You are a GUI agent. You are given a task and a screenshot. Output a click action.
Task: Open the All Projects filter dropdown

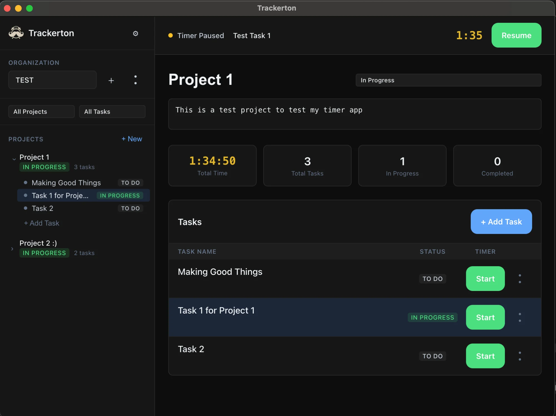[41, 112]
